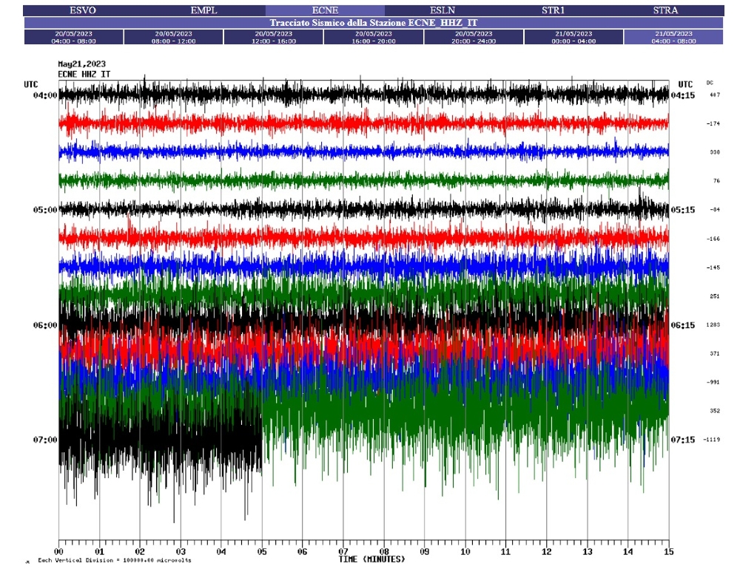The image size is (740, 569).
Task: Select 21/05/2023 04:00 - 08:00 time range
Action: [x=673, y=37]
